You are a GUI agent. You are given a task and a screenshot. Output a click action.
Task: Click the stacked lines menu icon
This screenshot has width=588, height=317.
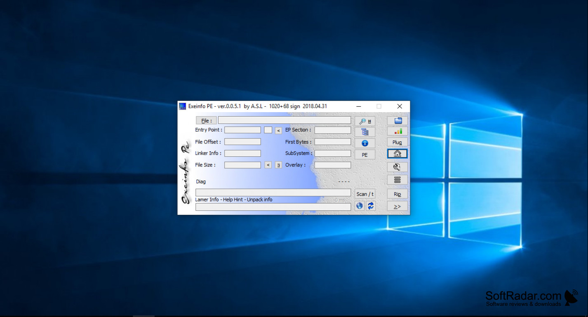click(397, 180)
